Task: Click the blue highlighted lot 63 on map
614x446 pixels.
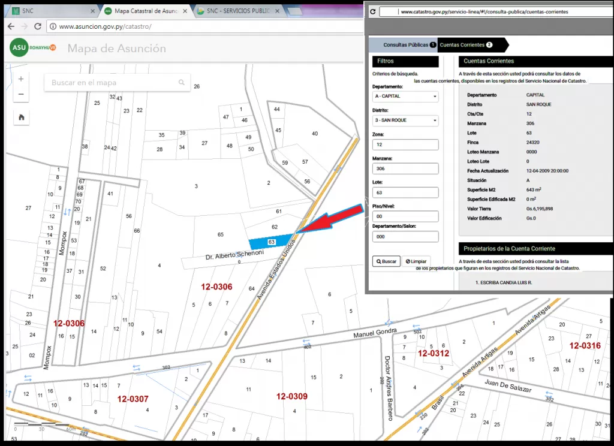Action: tap(270, 242)
